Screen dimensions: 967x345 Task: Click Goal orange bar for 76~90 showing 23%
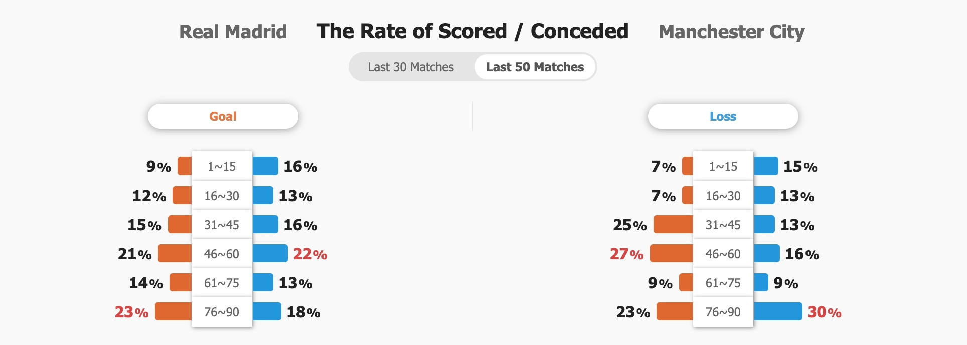coord(174,311)
